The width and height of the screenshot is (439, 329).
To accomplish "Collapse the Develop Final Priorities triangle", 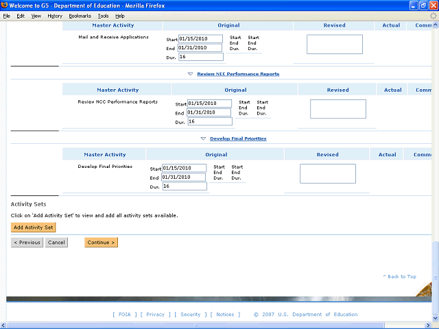I will click(x=203, y=138).
